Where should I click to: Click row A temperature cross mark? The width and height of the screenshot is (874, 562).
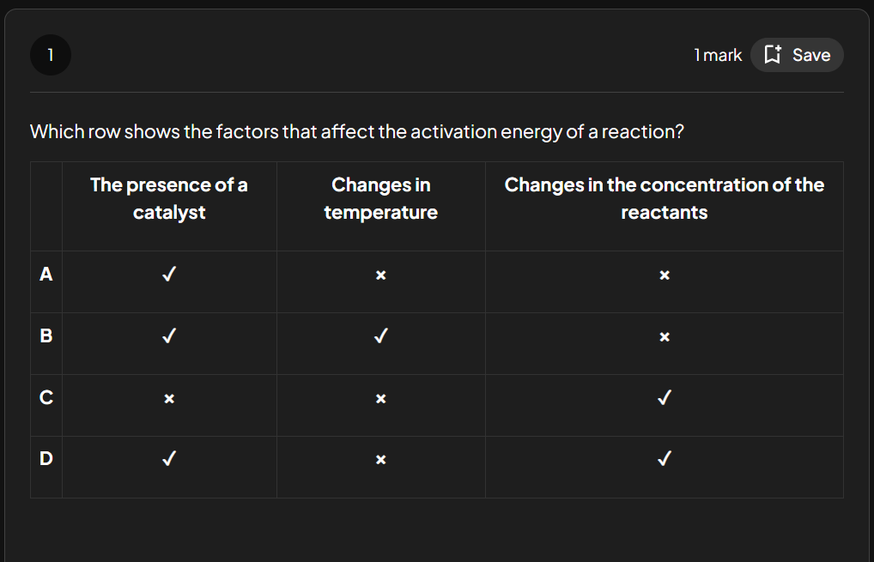point(380,276)
